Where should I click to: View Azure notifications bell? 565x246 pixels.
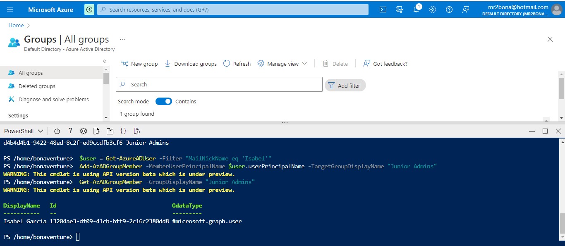[x=416, y=9]
